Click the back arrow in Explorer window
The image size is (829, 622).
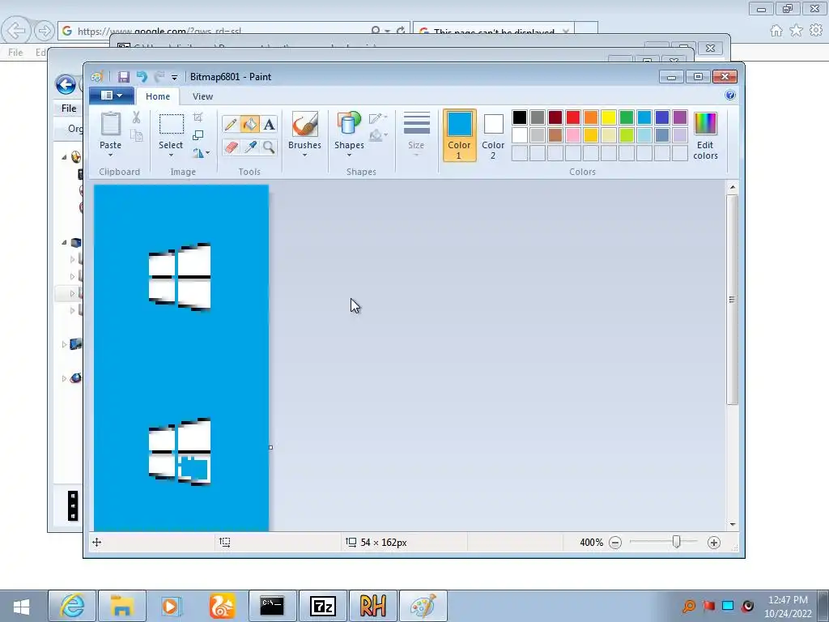point(66,84)
